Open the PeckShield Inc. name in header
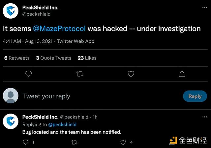 (40, 8)
